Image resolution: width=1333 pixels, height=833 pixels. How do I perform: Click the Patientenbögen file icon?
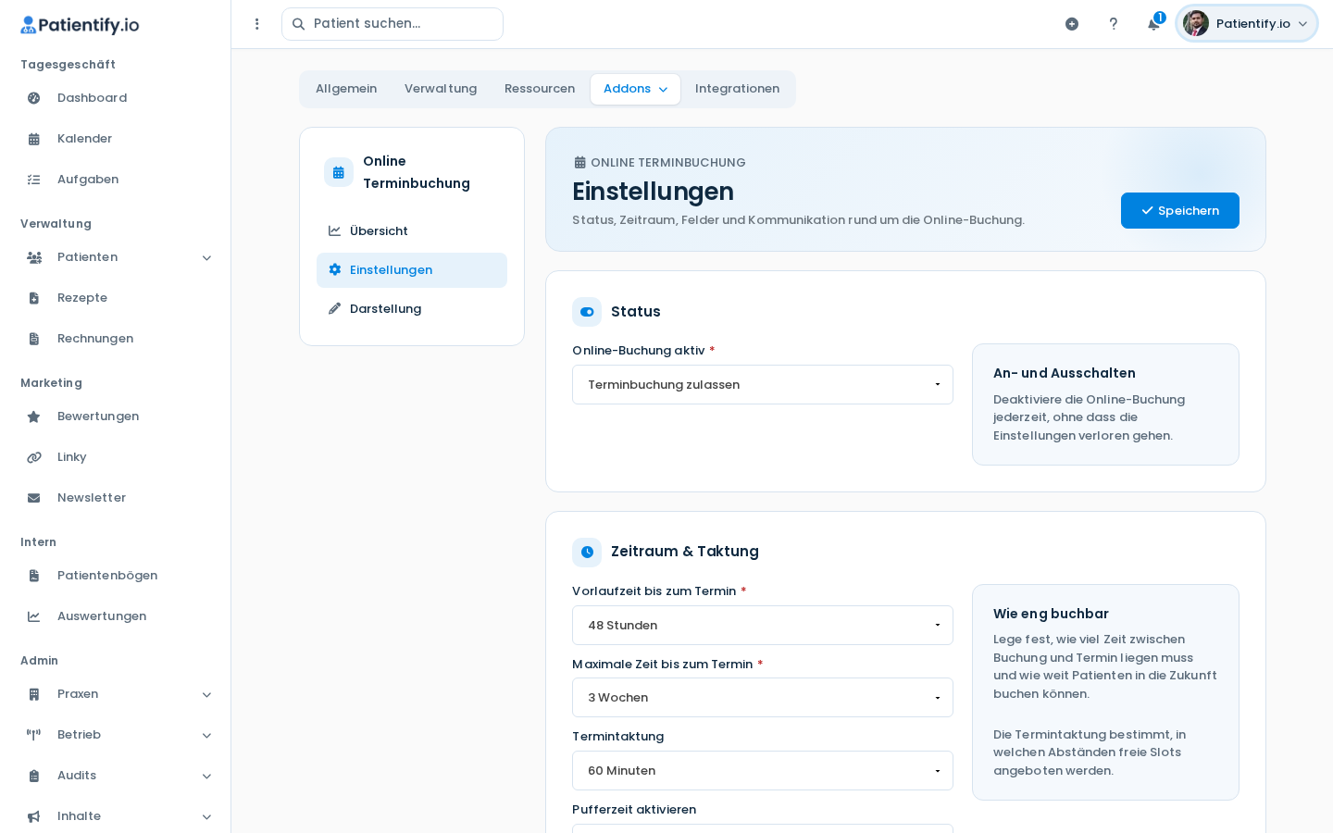(x=34, y=576)
